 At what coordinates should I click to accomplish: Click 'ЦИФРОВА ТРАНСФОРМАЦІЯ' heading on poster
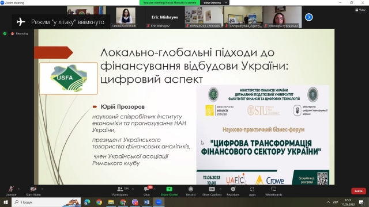pyautogui.click(x=261, y=143)
